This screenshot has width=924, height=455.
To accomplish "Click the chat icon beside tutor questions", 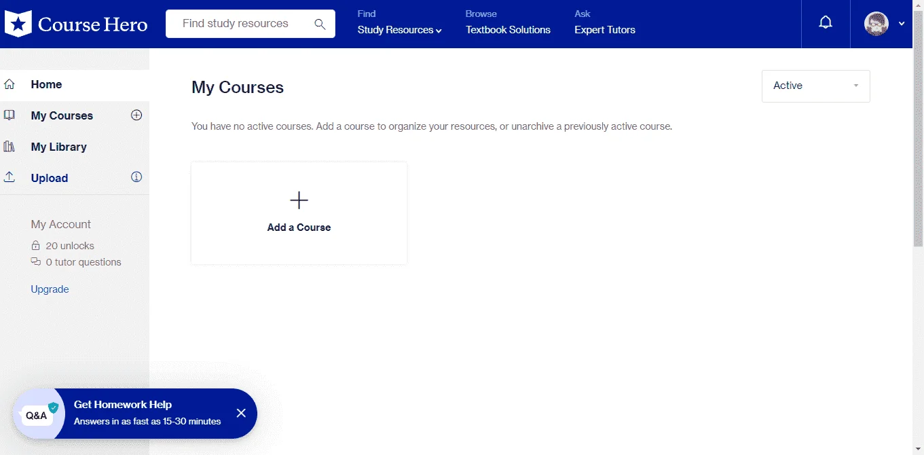I will [36, 262].
